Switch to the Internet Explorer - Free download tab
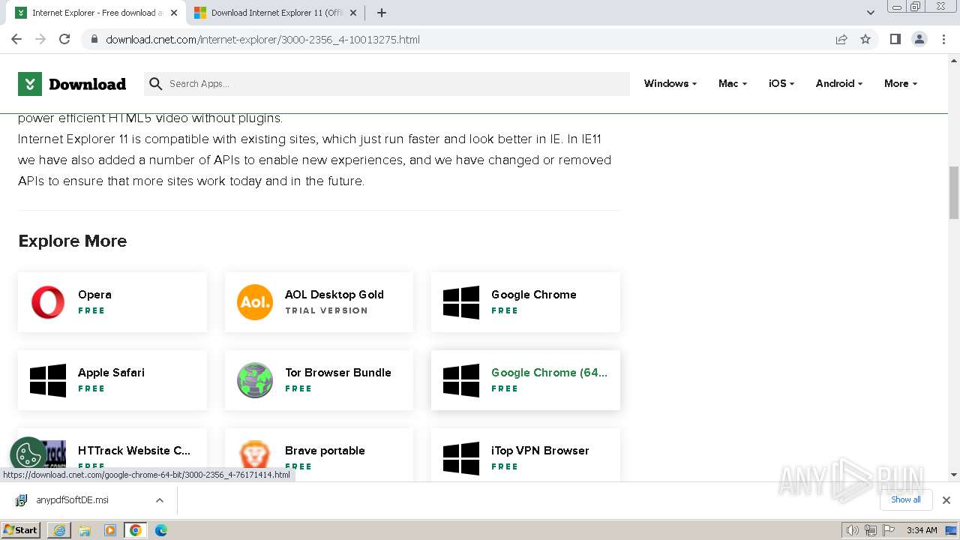Screen dimensions: 960x540 pos(97,13)
